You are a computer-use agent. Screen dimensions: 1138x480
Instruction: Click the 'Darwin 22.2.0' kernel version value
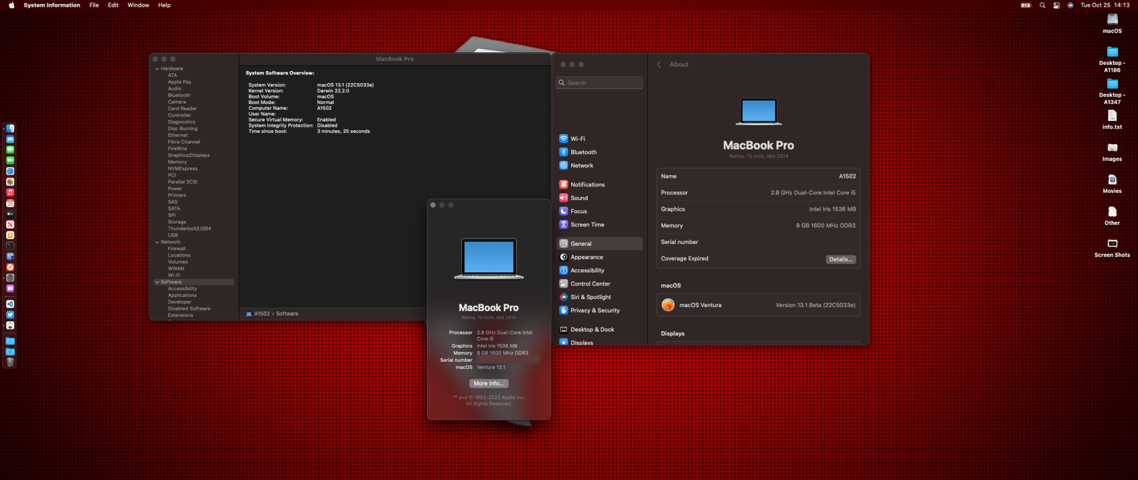pyautogui.click(x=333, y=91)
